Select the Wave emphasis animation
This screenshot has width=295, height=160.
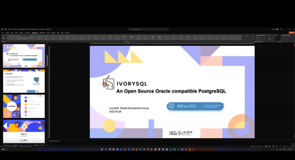click(x=238, y=38)
